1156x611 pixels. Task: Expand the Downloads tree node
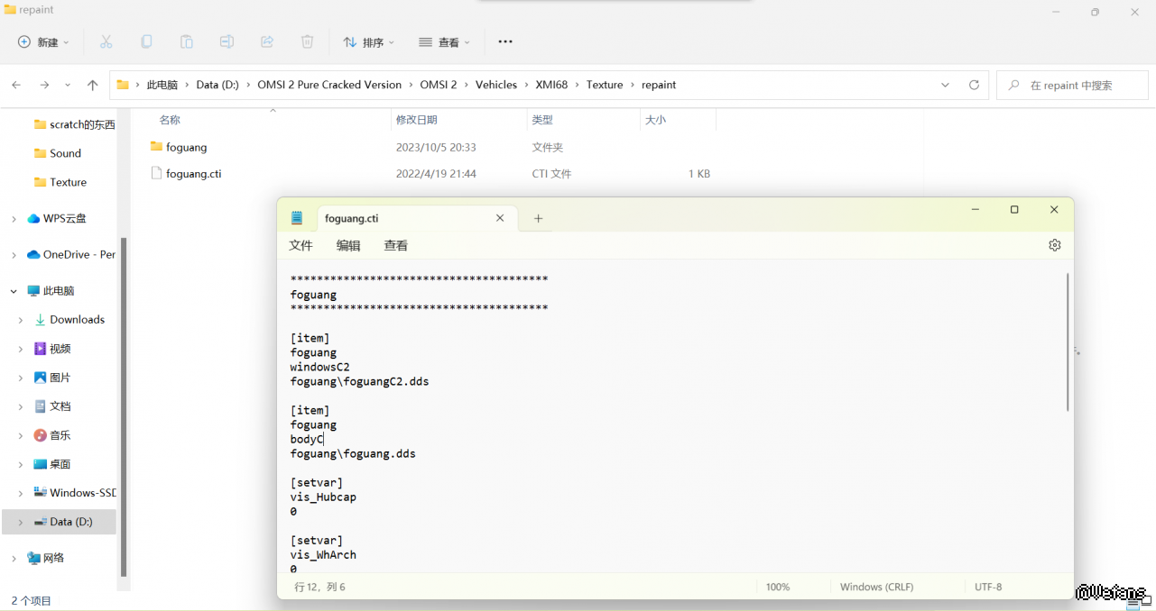[x=21, y=320]
